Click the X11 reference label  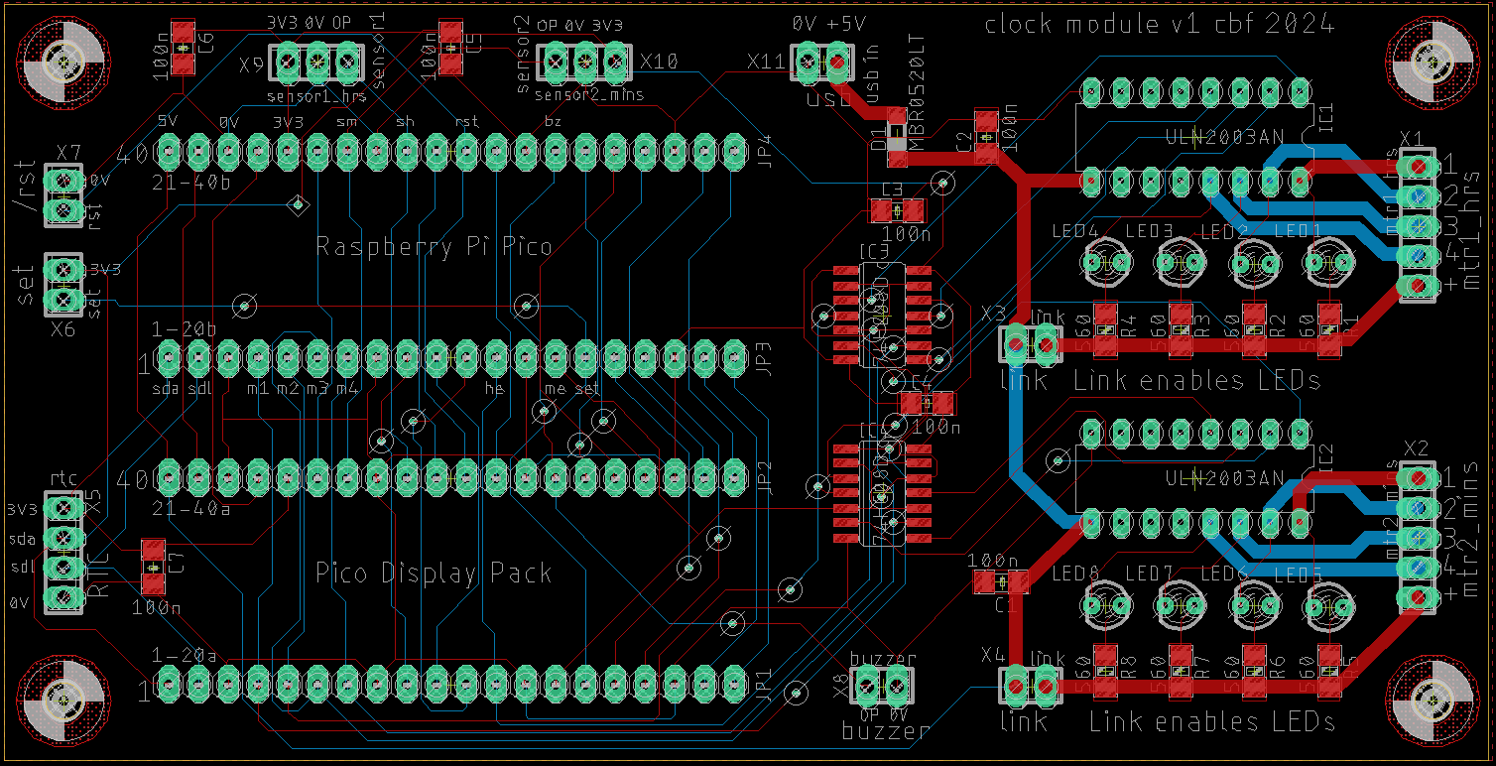(766, 62)
